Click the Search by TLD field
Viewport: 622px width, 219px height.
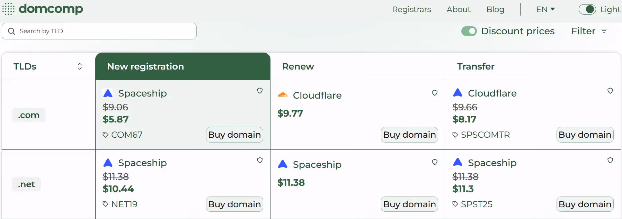(x=104, y=31)
